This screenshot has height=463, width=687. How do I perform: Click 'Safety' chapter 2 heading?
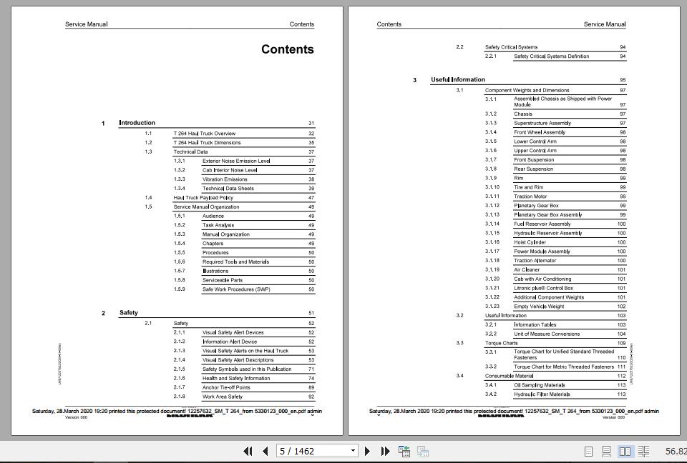pyautogui.click(x=128, y=313)
